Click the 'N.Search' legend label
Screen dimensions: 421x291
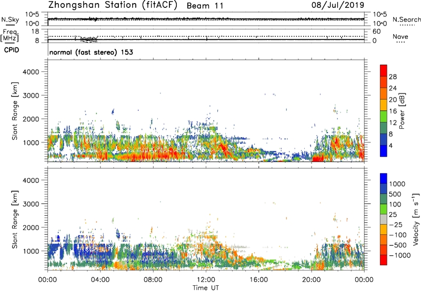(x=406, y=19)
